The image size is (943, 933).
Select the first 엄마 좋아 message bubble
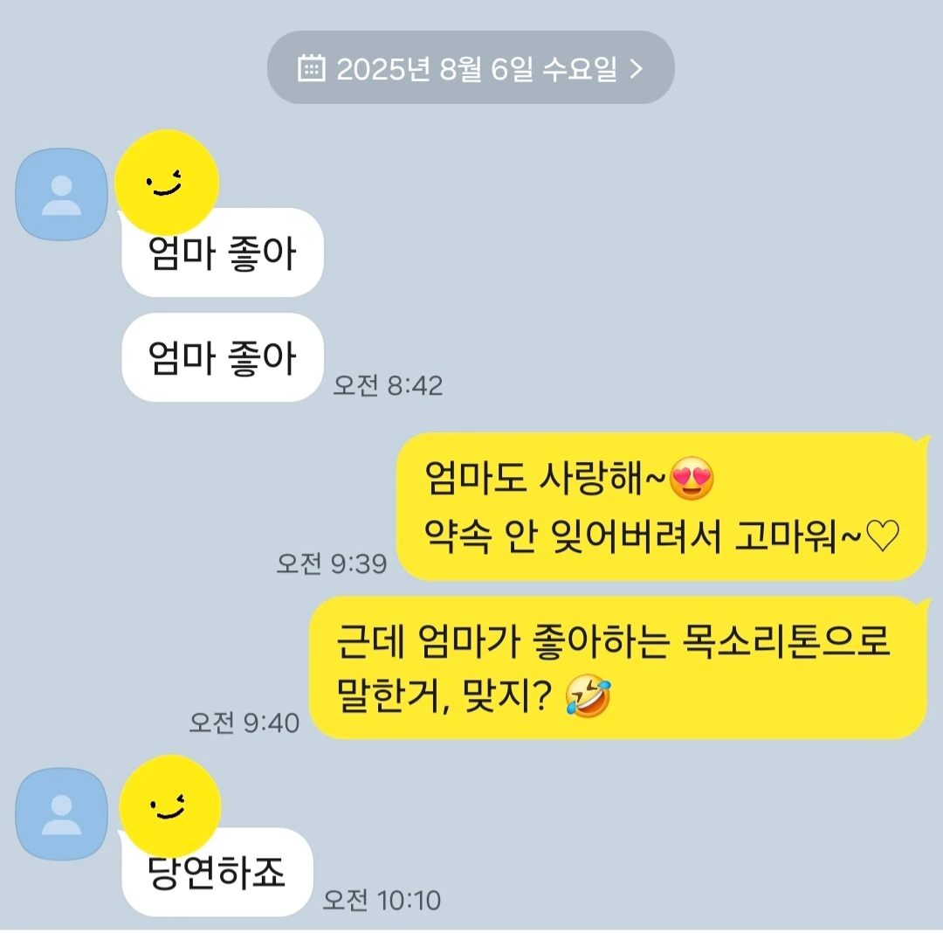click(x=223, y=252)
